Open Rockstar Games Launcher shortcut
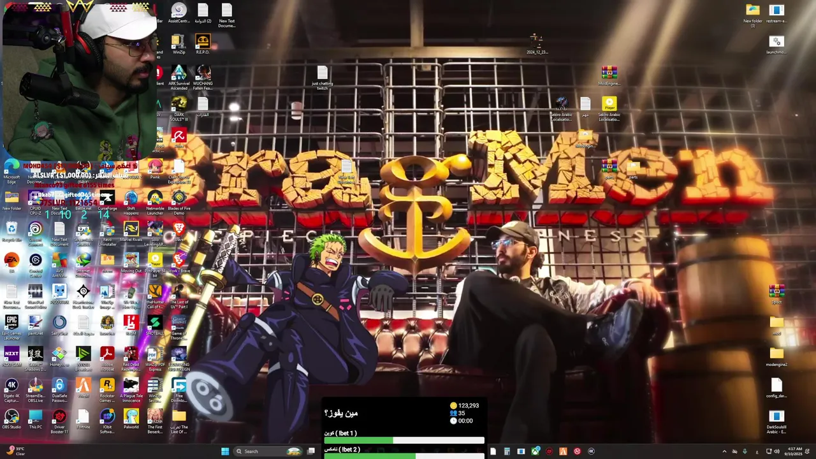This screenshot has height=459, width=816. (107, 390)
